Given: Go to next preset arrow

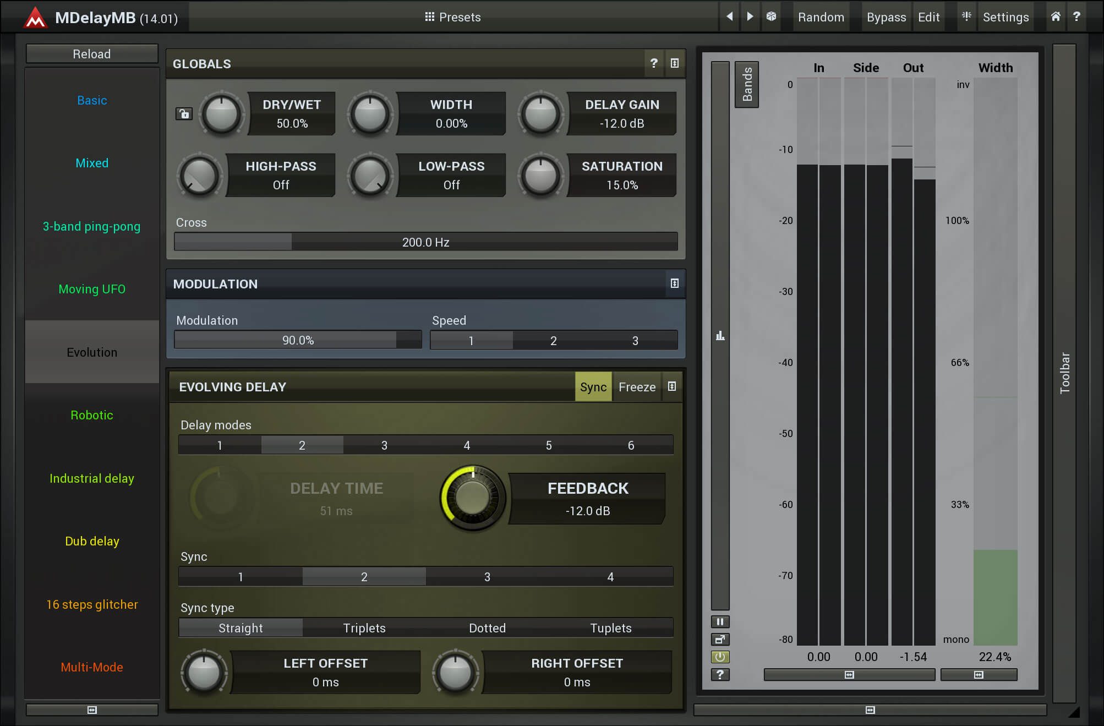Looking at the screenshot, I should point(750,17).
